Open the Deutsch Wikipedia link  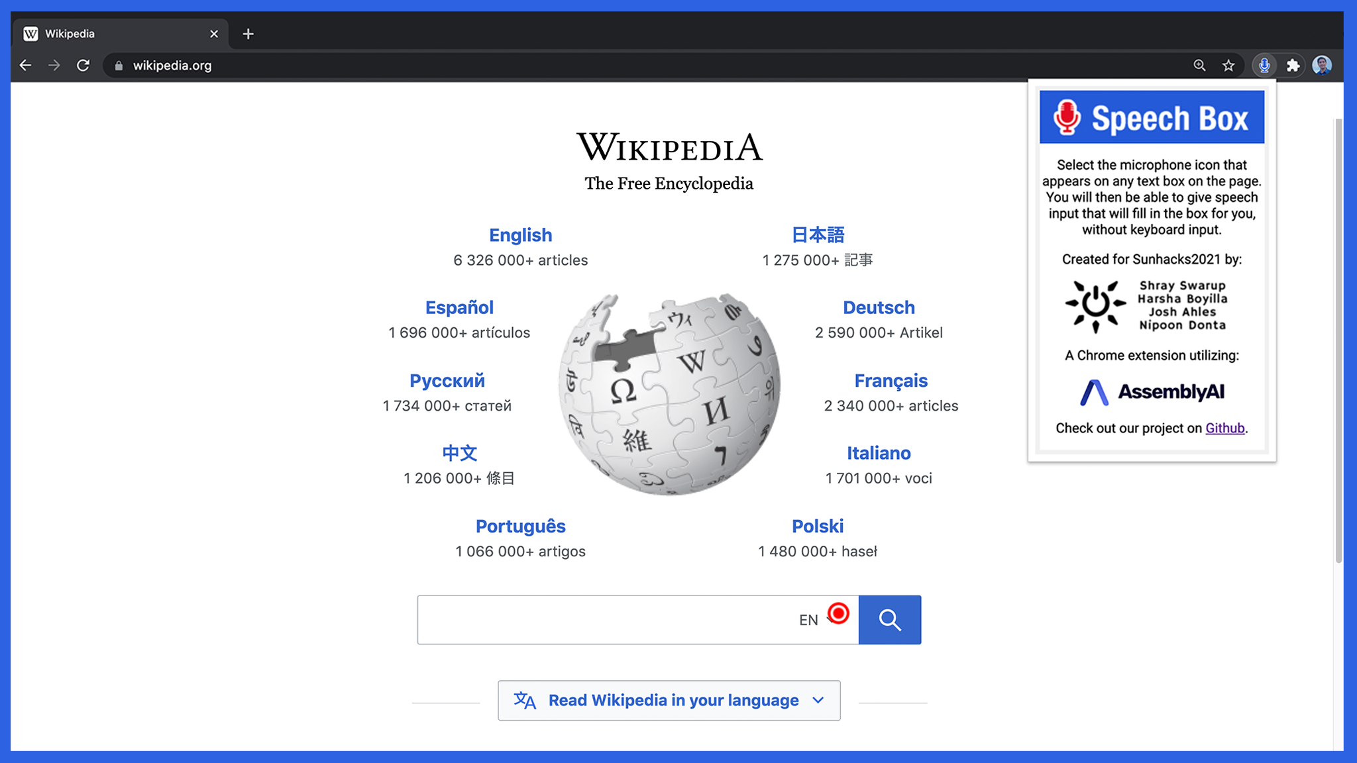(879, 308)
